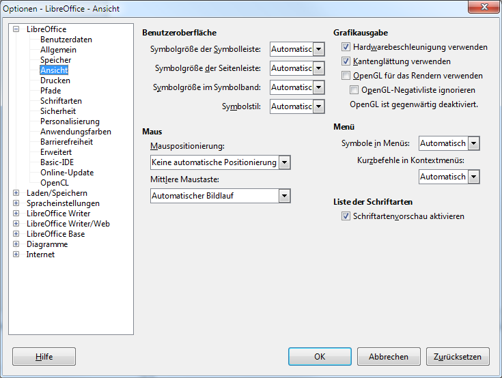
Task: Click the Abbrechen button
Action: (x=389, y=357)
